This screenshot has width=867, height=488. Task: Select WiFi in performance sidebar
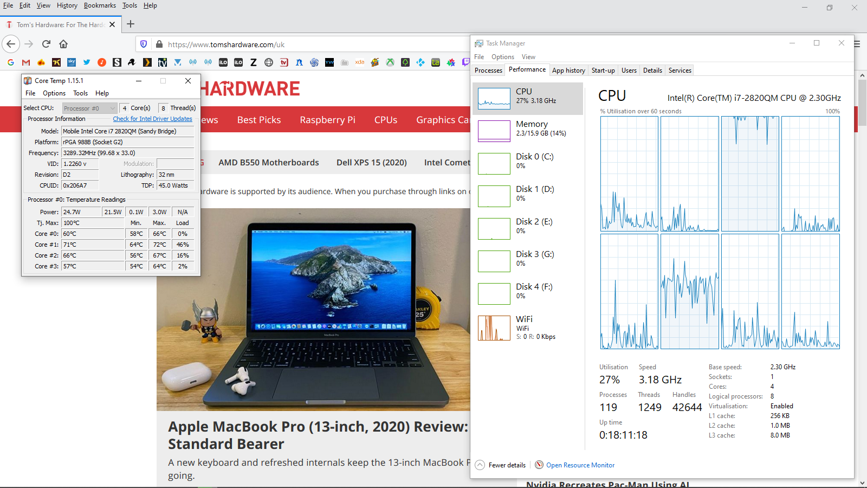(x=528, y=328)
